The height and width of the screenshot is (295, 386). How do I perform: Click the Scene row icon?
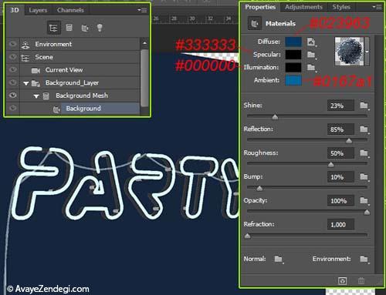click(25, 58)
